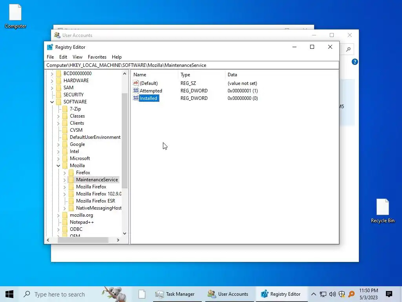The width and height of the screenshot is (402, 302).
Task: Select the ODBC key folder icon
Action: 65,229
